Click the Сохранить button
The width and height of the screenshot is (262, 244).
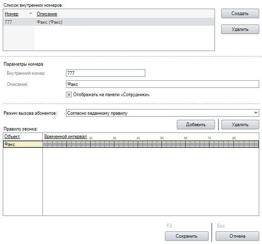tap(187, 236)
